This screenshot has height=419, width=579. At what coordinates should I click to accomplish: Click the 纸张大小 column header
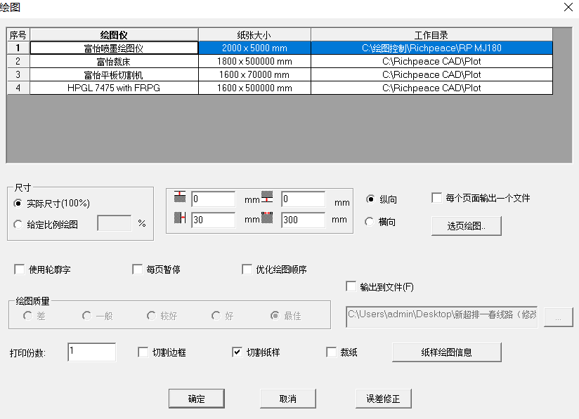pyautogui.click(x=254, y=35)
